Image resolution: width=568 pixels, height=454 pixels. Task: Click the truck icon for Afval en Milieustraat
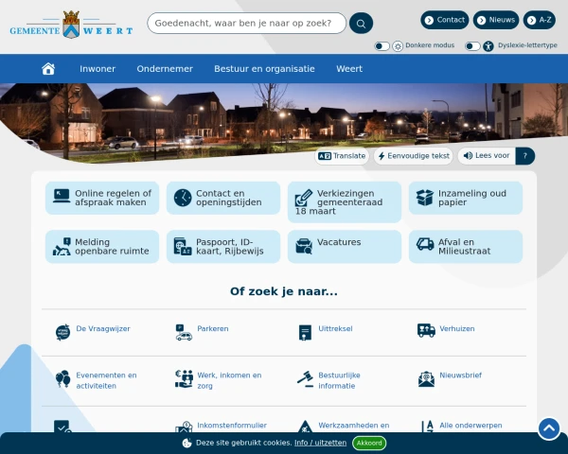coord(424,244)
